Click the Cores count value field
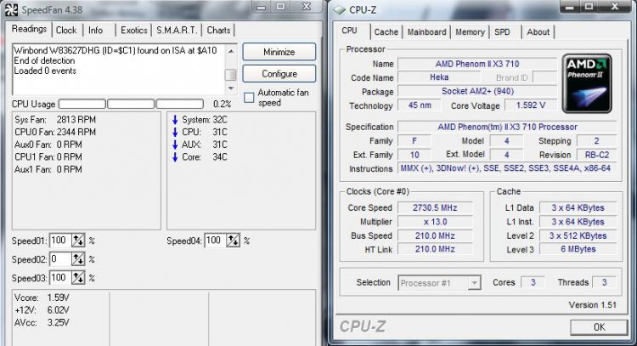This screenshot has width=637, height=346. tap(533, 282)
